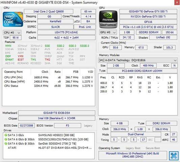Close the HWiNFO64 window with red X
The width and height of the screenshot is (180, 162).
(177, 2)
